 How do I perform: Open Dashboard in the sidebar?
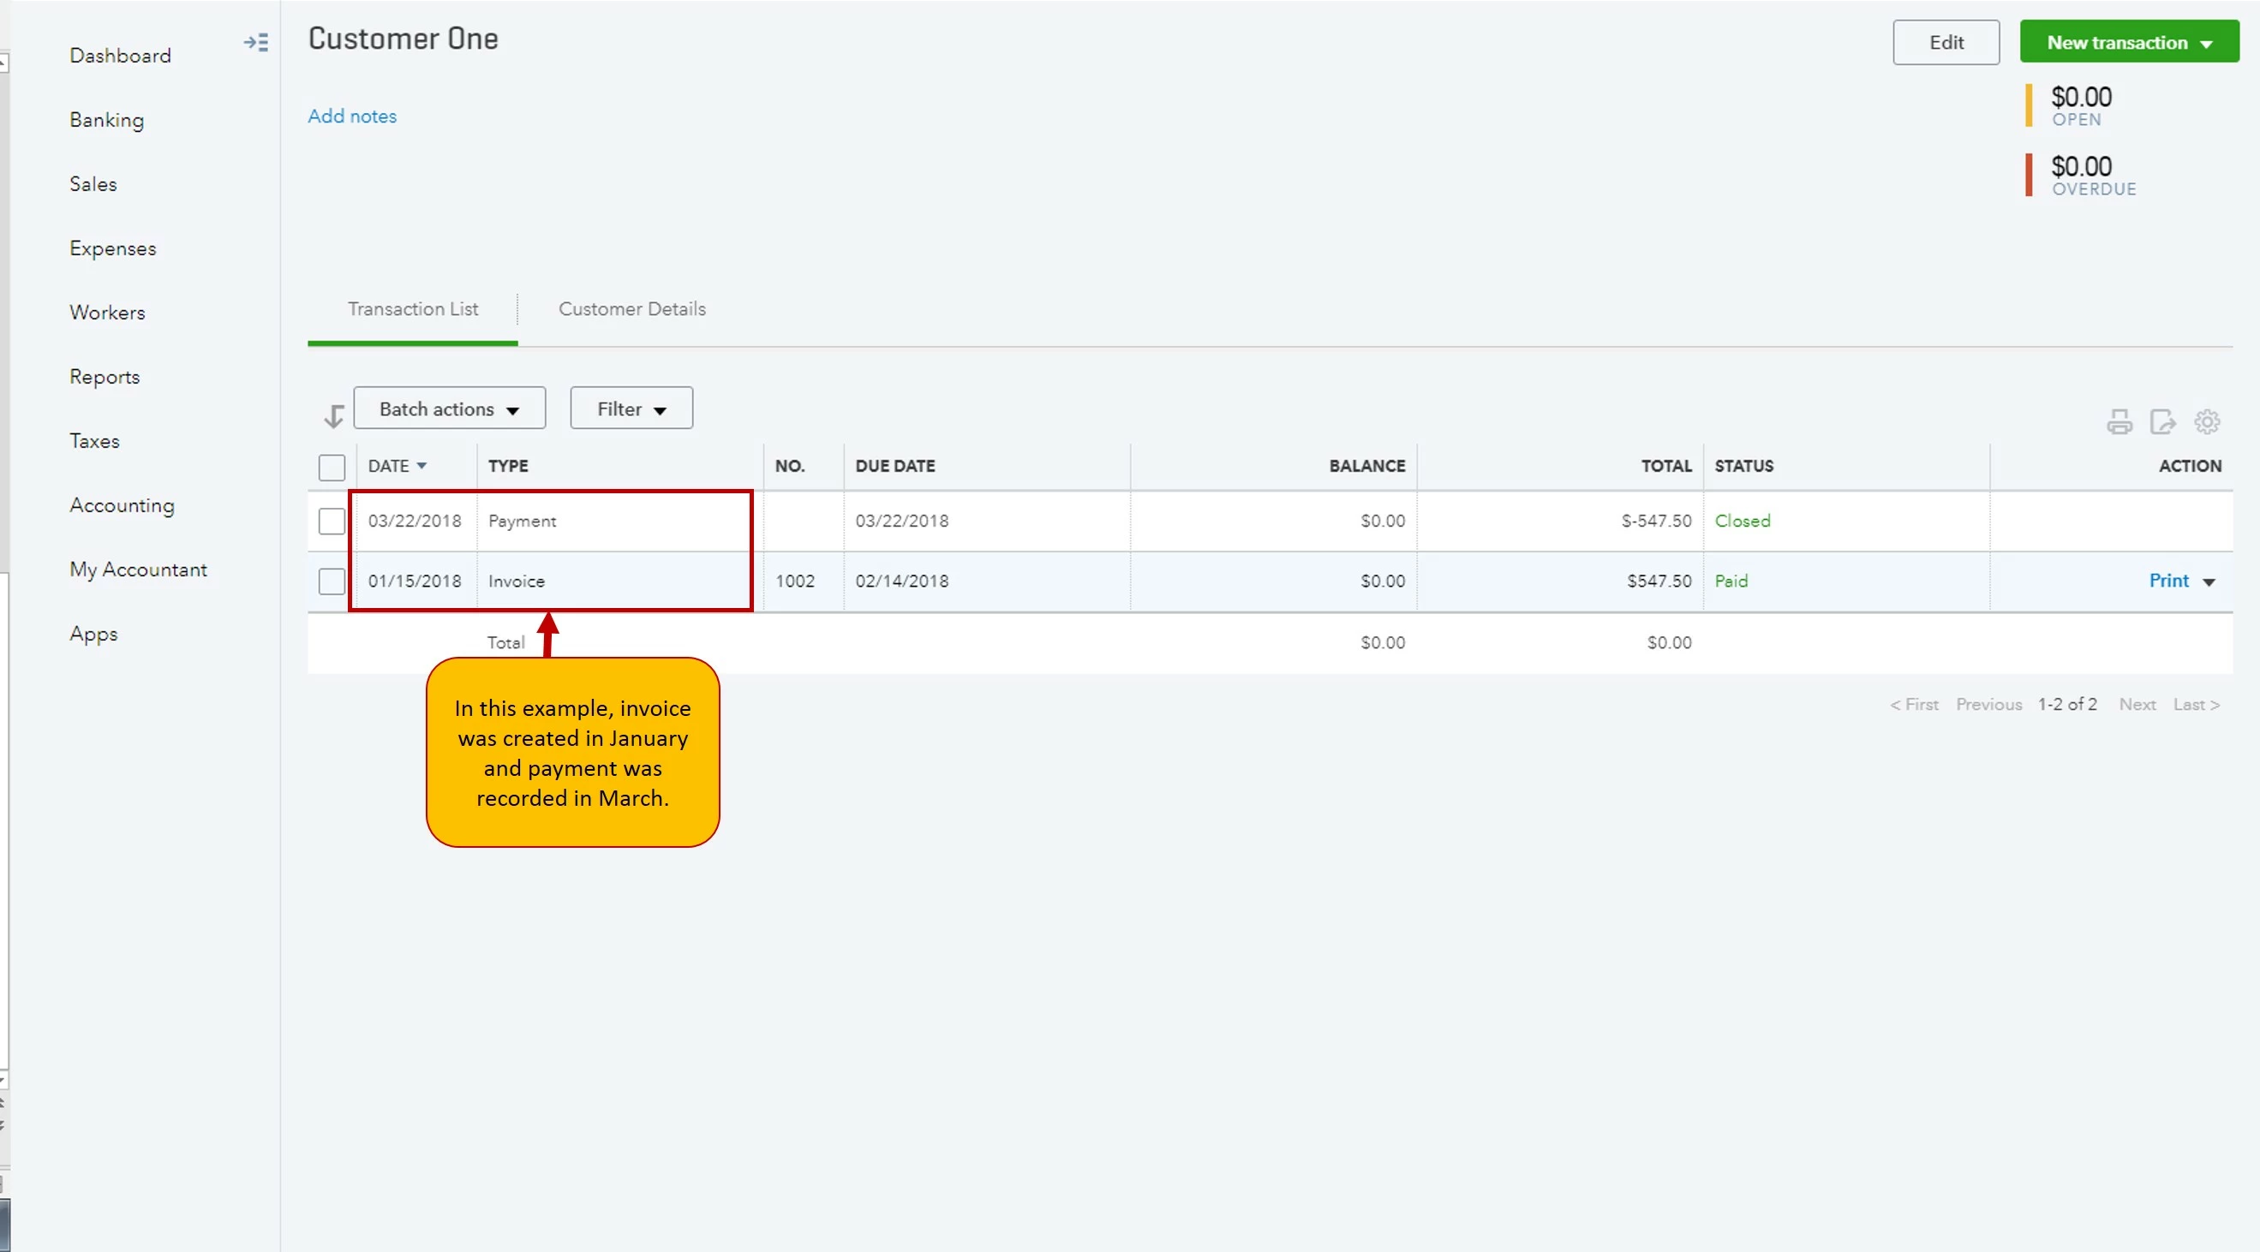coord(120,55)
